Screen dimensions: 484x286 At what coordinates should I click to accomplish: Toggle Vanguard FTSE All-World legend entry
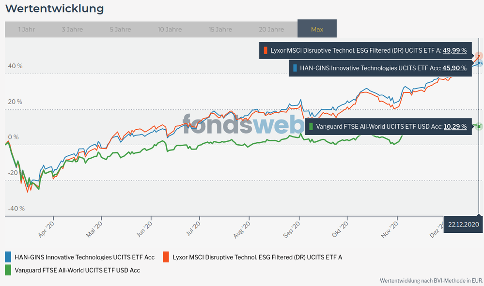click(x=78, y=270)
